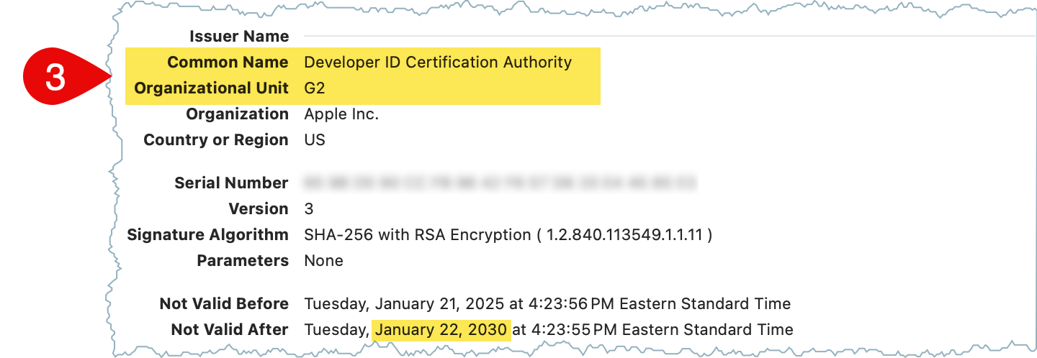This screenshot has height=358, width=1037.
Task: Select the version value 3
Action: pyautogui.click(x=309, y=208)
